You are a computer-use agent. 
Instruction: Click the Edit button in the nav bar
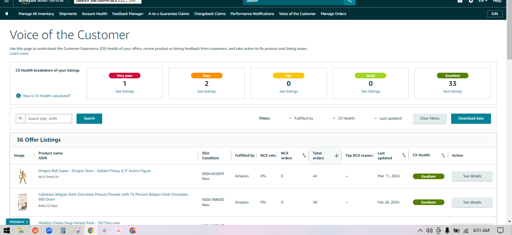point(495,14)
